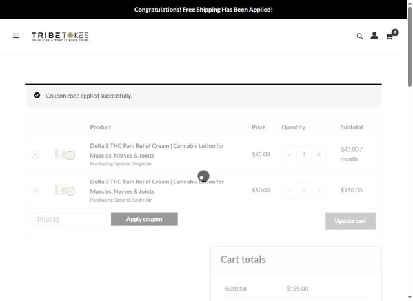This screenshot has width=413, height=301.
Task: Remove the $45.00 Pain Relief Cream item
Action: (35, 155)
